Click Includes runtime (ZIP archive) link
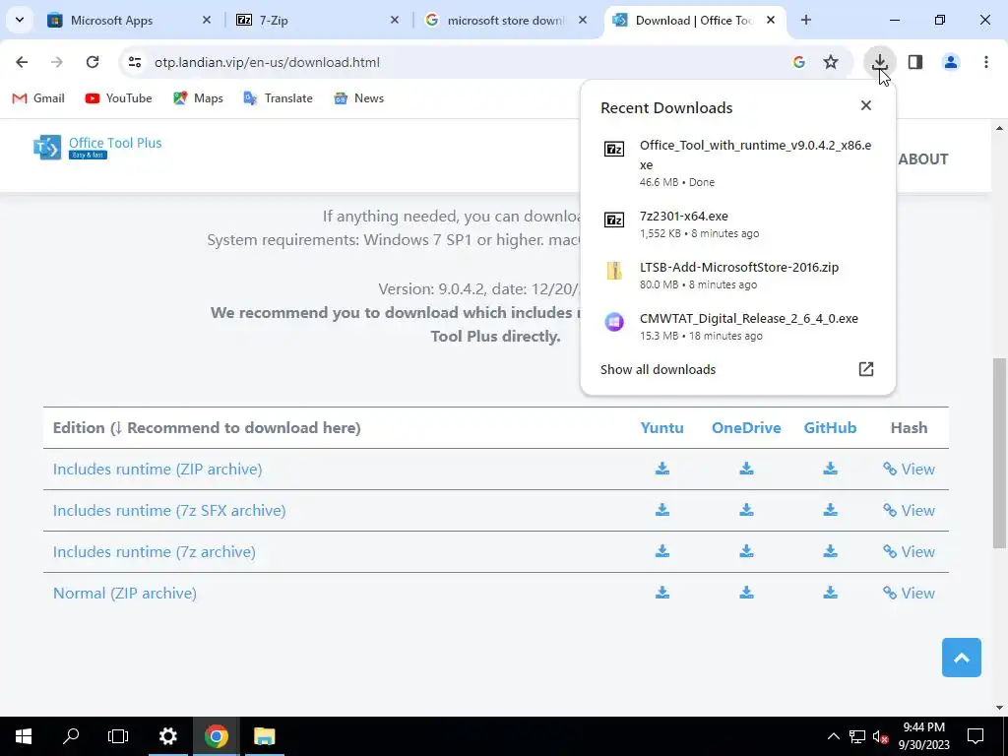Image resolution: width=1008 pixels, height=756 pixels. tap(157, 469)
